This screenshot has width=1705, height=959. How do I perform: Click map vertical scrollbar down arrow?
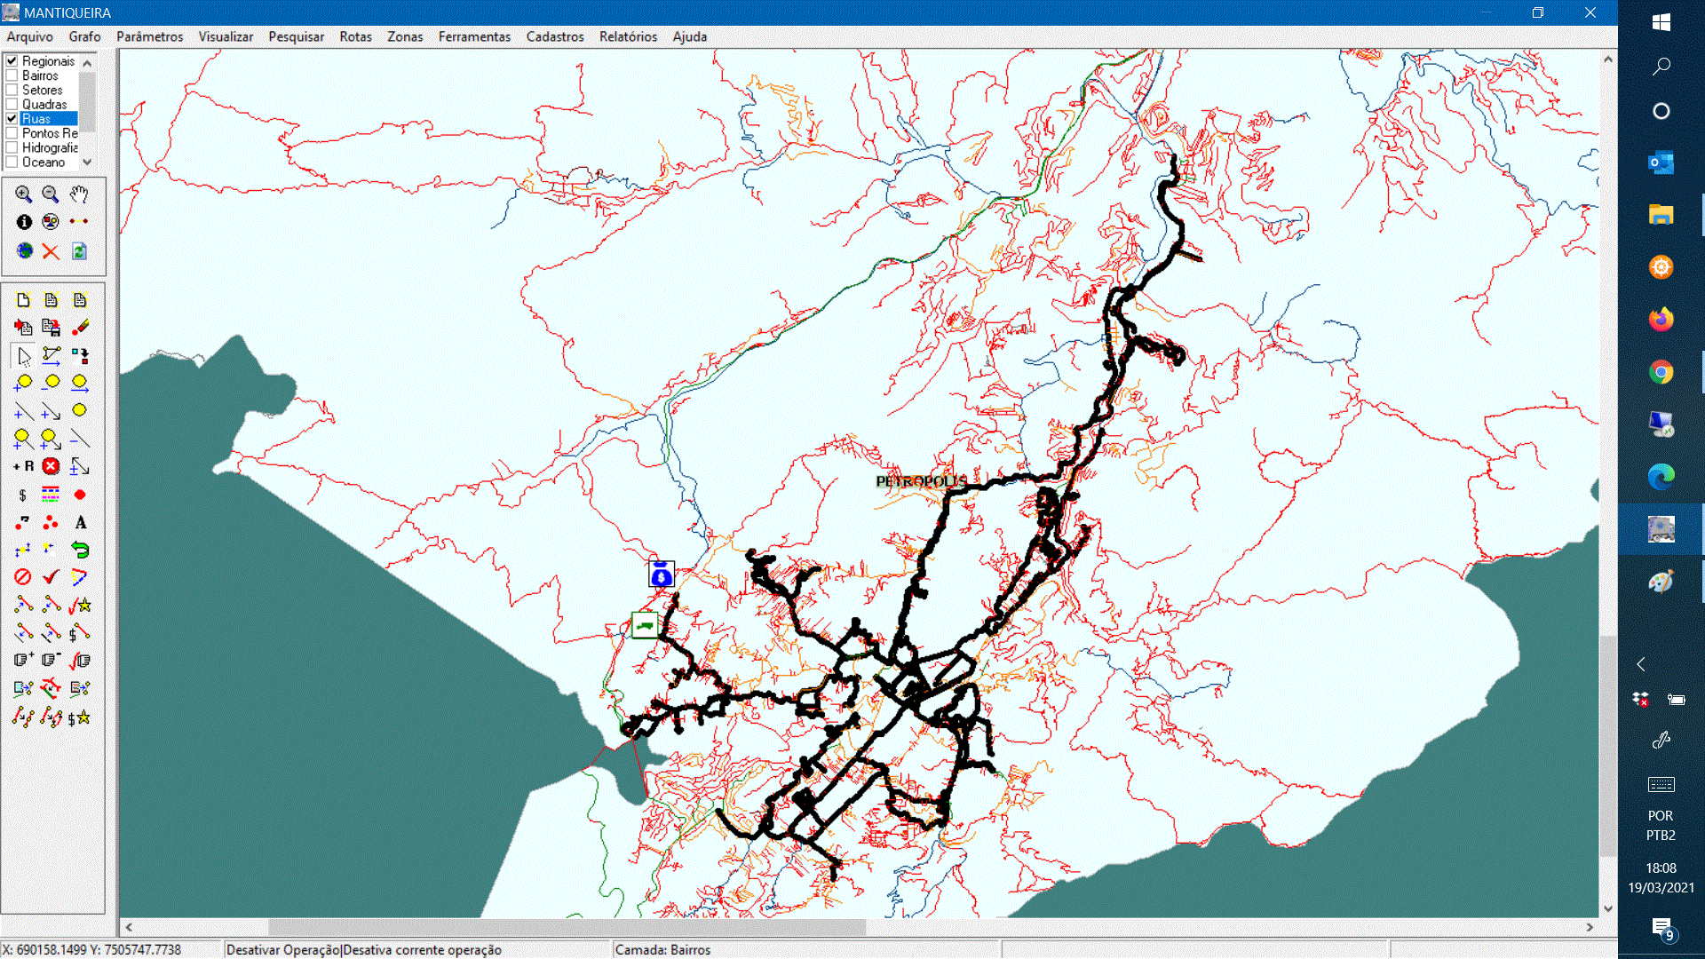(x=1607, y=908)
